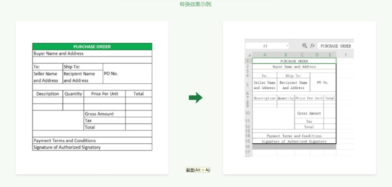
Task: Click the Ship To: cell in the Excel sheet
Action: tap(294, 76)
